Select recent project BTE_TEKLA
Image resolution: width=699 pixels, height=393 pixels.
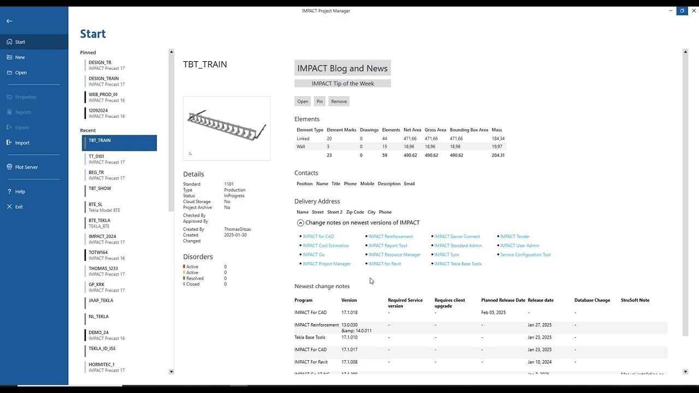tap(119, 223)
